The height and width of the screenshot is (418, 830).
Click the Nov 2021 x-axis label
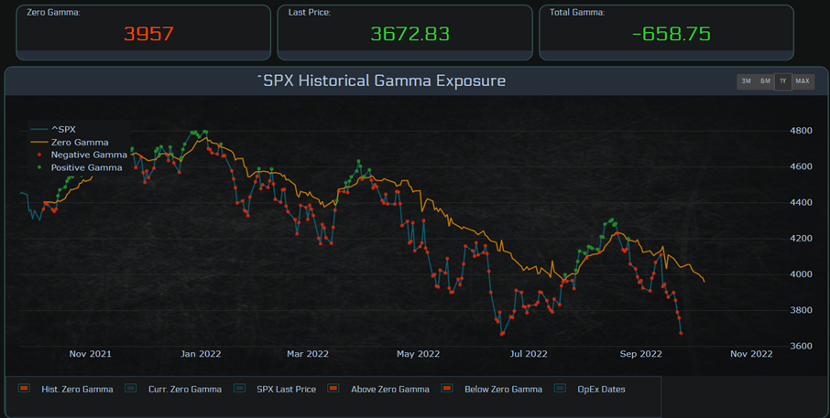(x=91, y=354)
